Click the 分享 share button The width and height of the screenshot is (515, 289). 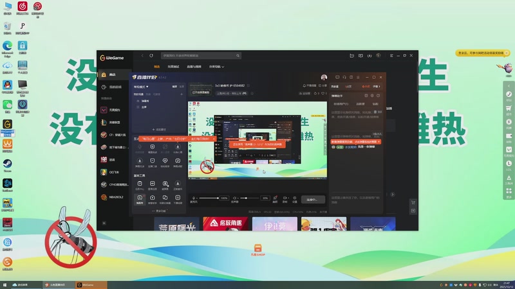[323, 85]
